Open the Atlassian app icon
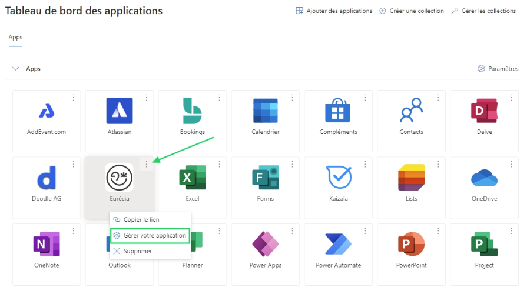This screenshot has width=527, height=294. point(120,111)
